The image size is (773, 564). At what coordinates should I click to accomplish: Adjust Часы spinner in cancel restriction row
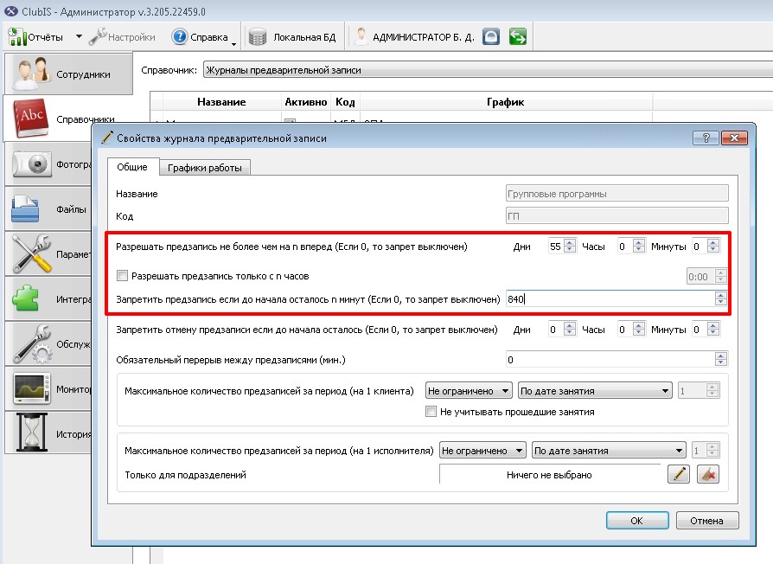point(639,329)
